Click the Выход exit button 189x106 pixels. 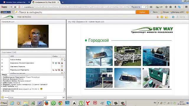click(181, 17)
